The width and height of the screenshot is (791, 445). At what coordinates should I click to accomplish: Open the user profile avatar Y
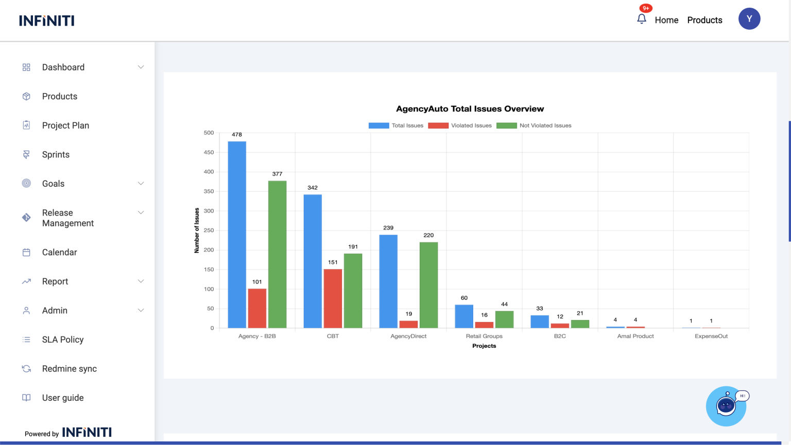click(x=749, y=19)
